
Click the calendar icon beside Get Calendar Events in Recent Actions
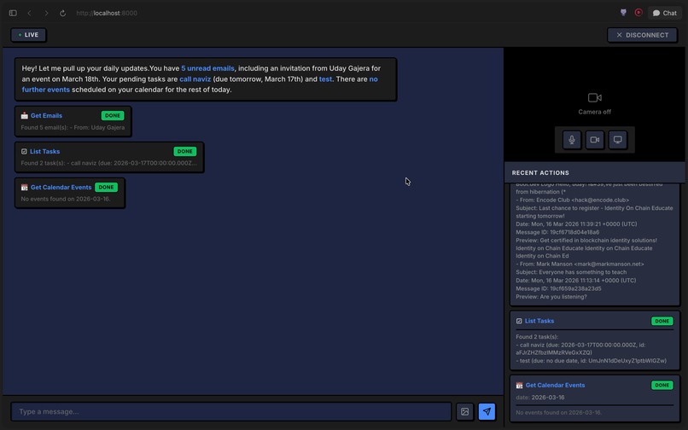coord(519,386)
